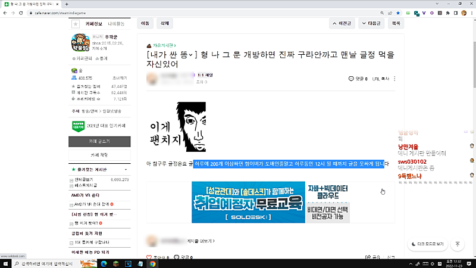Click the browser back arrow
The width and height of the screenshot is (476, 268).
(5, 13)
